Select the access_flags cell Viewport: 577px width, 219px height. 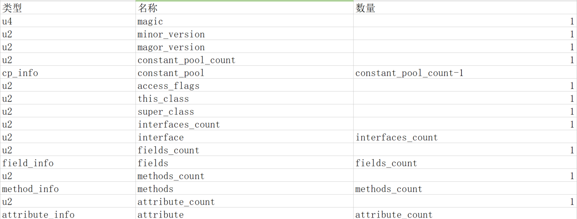point(169,86)
